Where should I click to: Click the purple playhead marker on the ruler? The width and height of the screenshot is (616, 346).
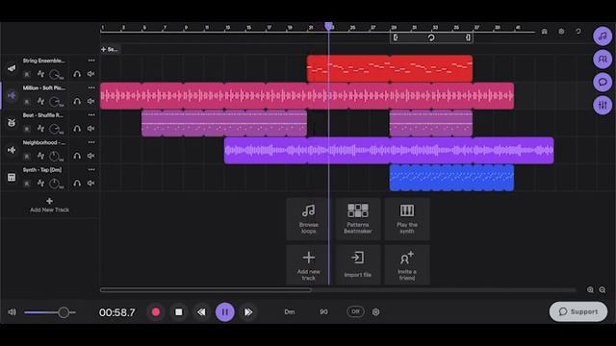coord(329,26)
